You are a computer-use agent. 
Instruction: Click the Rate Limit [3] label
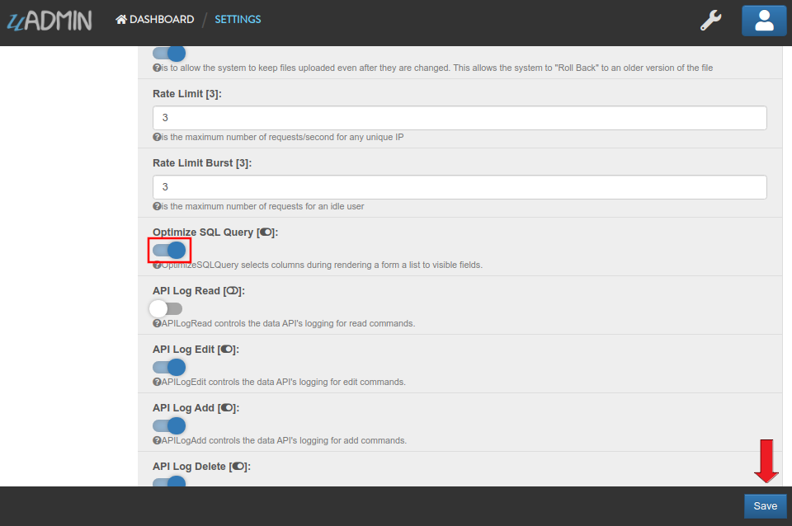click(187, 94)
